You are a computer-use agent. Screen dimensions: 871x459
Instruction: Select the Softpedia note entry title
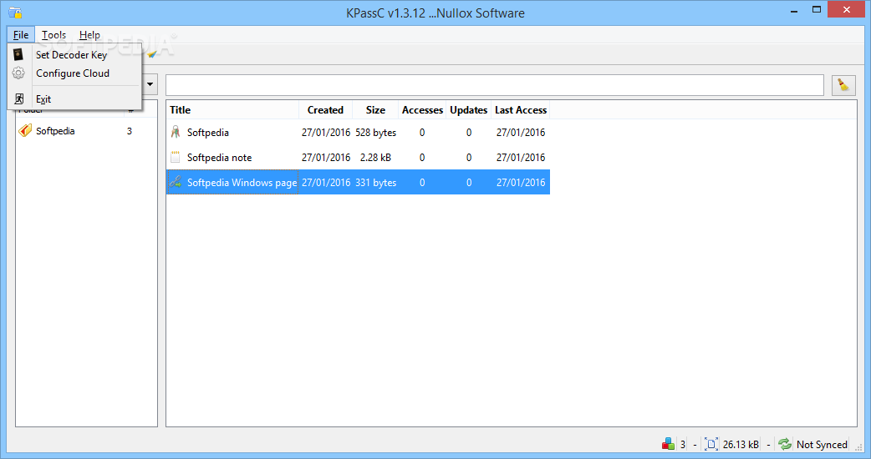219,158
